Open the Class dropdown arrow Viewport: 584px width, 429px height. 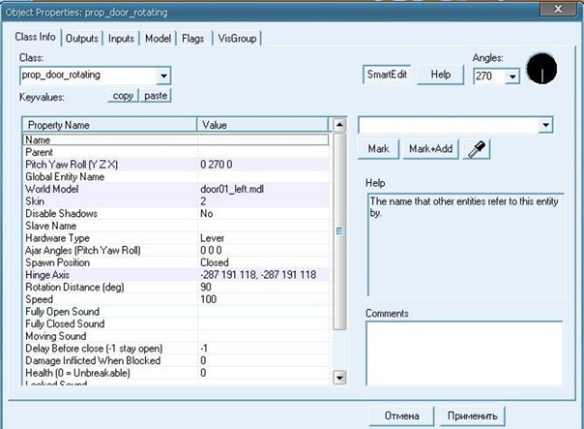[x=163, y=76]
